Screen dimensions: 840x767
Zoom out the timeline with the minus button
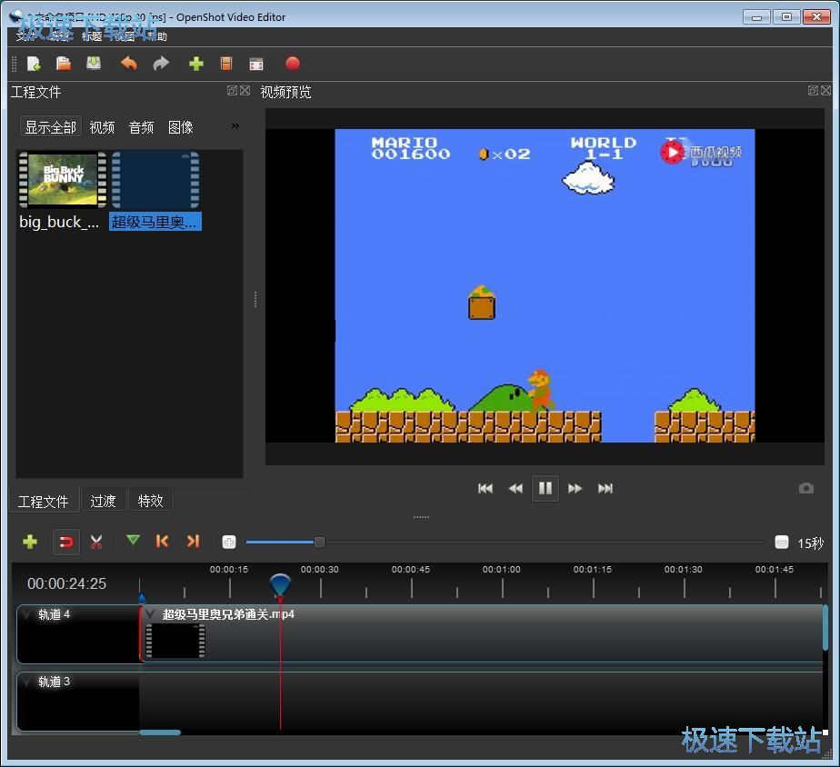pyautogui.click(x=782, y=542)
